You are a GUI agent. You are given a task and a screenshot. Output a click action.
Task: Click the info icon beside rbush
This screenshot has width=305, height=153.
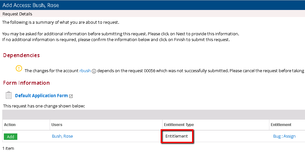click(94, 71)
